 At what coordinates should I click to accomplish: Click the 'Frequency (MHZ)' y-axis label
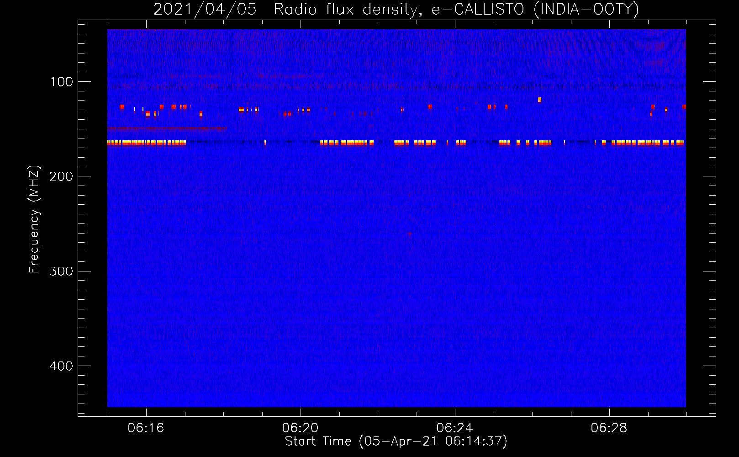34,219
